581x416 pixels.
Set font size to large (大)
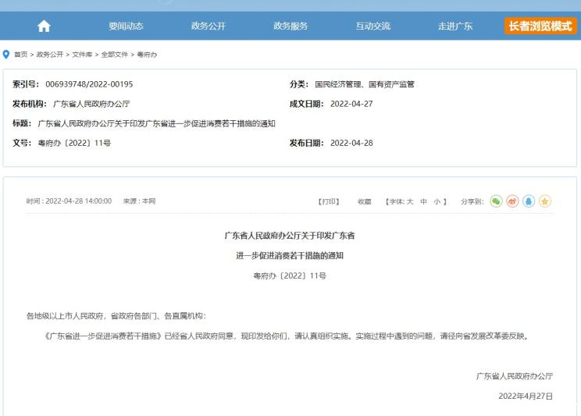click(x=409, y=201)
